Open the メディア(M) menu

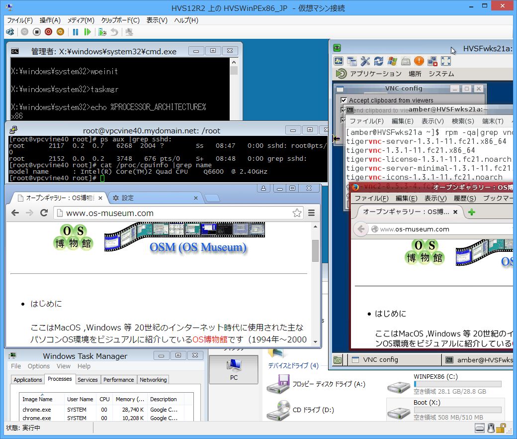pyautogui.click(x=81, y=20)
